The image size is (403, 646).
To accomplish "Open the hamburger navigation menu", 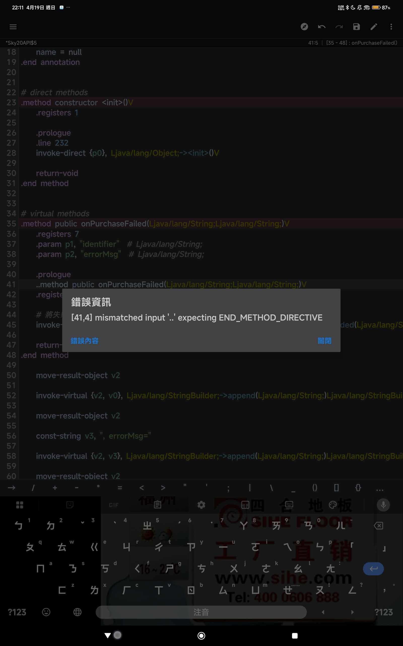I will pyautogui.click(x=13, y=27).
